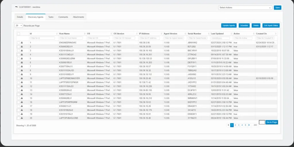Select the Discovery Agents tab

36,17
